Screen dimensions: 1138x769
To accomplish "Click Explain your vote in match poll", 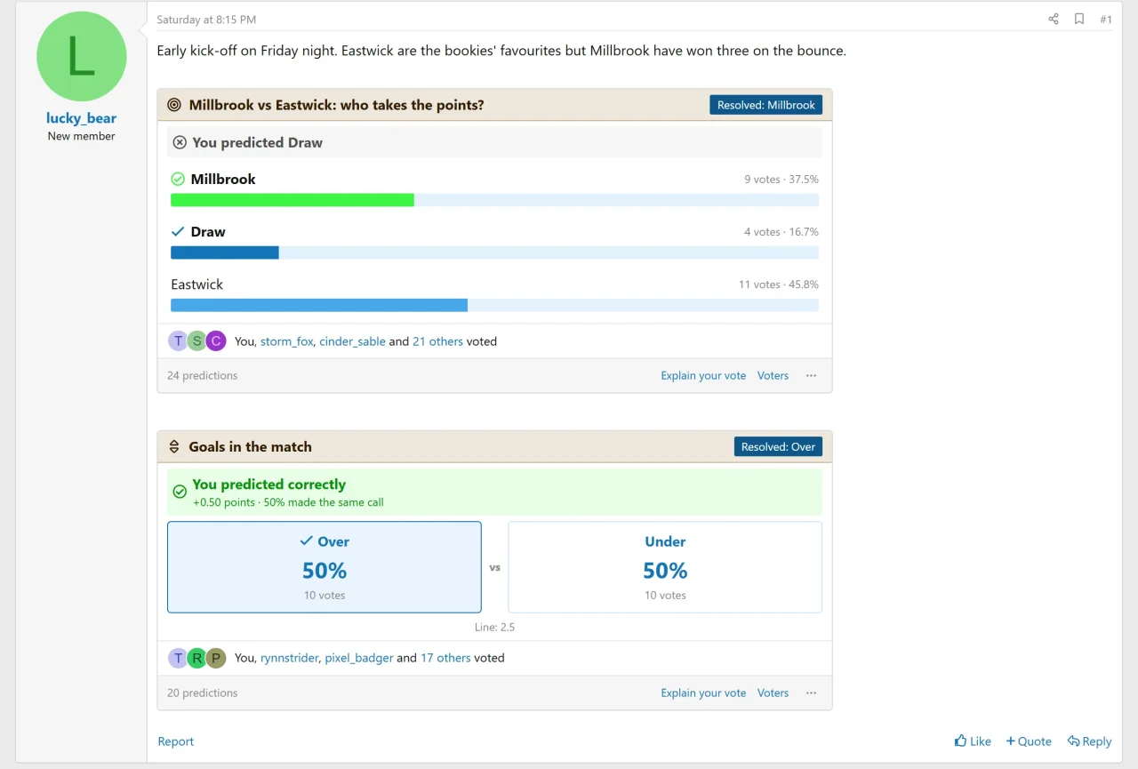I will (703, 376).
